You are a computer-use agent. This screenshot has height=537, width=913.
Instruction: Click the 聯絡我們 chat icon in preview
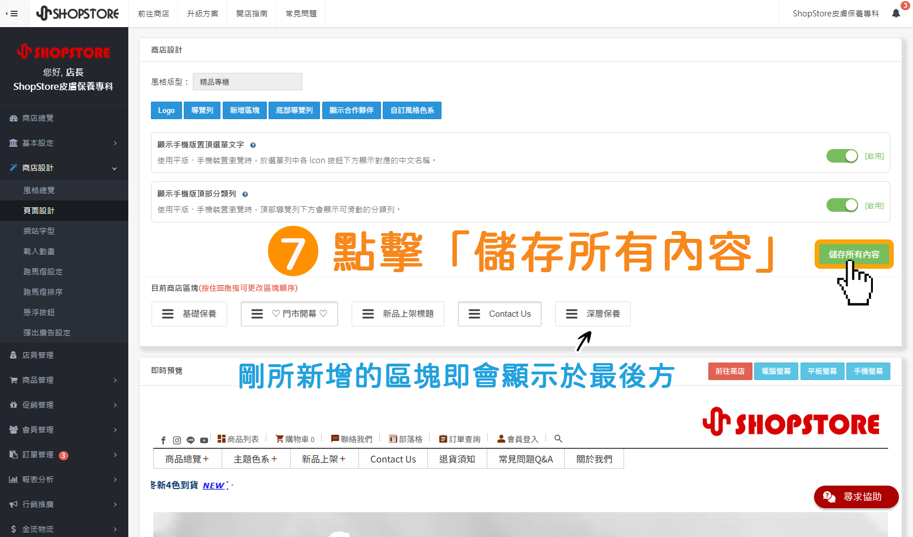(335, 439)
